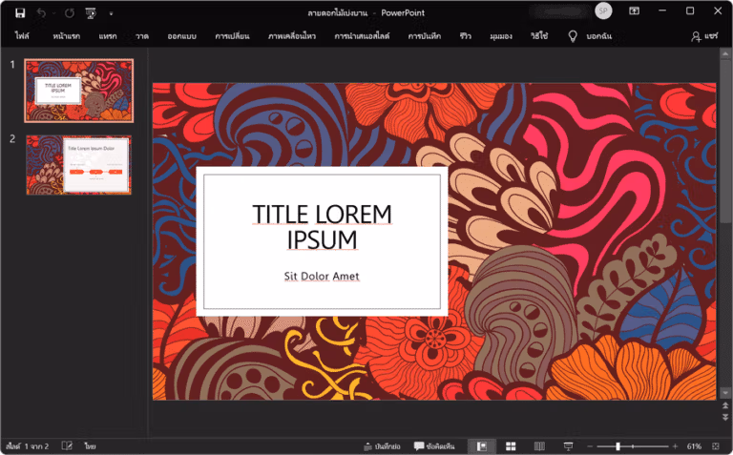The image size is (733, 455).
Task: Select slide 1 thumbnail in the panel
Action: tap(79, 91)
